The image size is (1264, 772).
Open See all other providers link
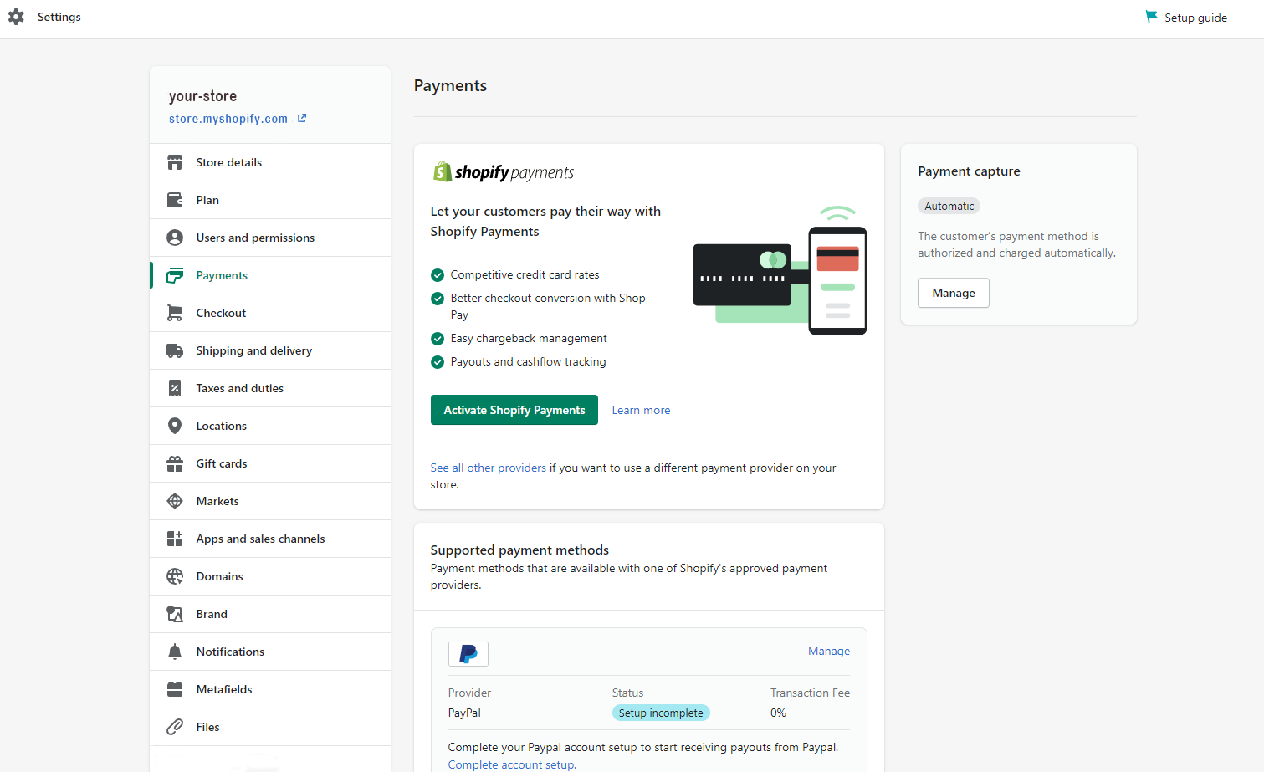pos(488,467)
